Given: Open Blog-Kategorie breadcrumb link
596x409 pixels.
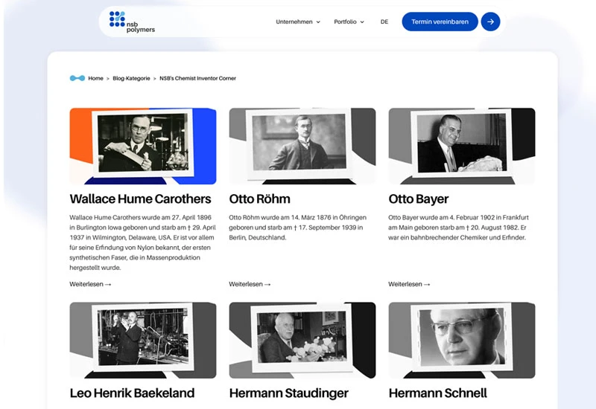Looking at the screenshot, I should [x=131, y=78].
